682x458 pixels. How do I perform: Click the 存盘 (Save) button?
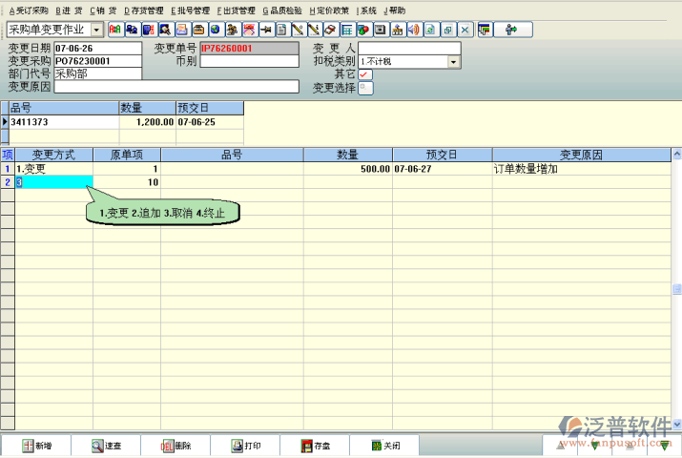coord(307,446)
